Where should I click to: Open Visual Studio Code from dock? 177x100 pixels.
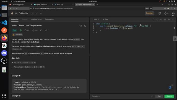[4, 23]
